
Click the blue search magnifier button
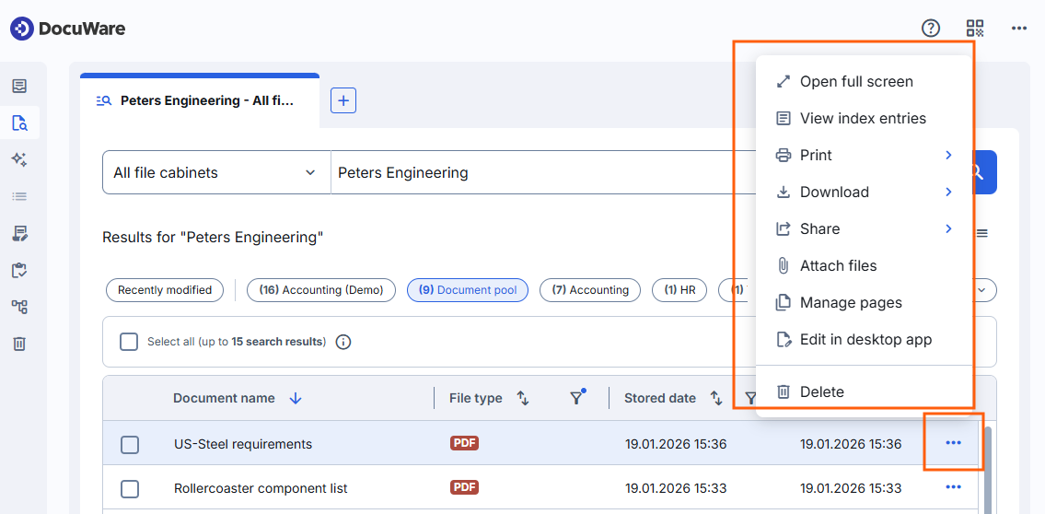985,172
